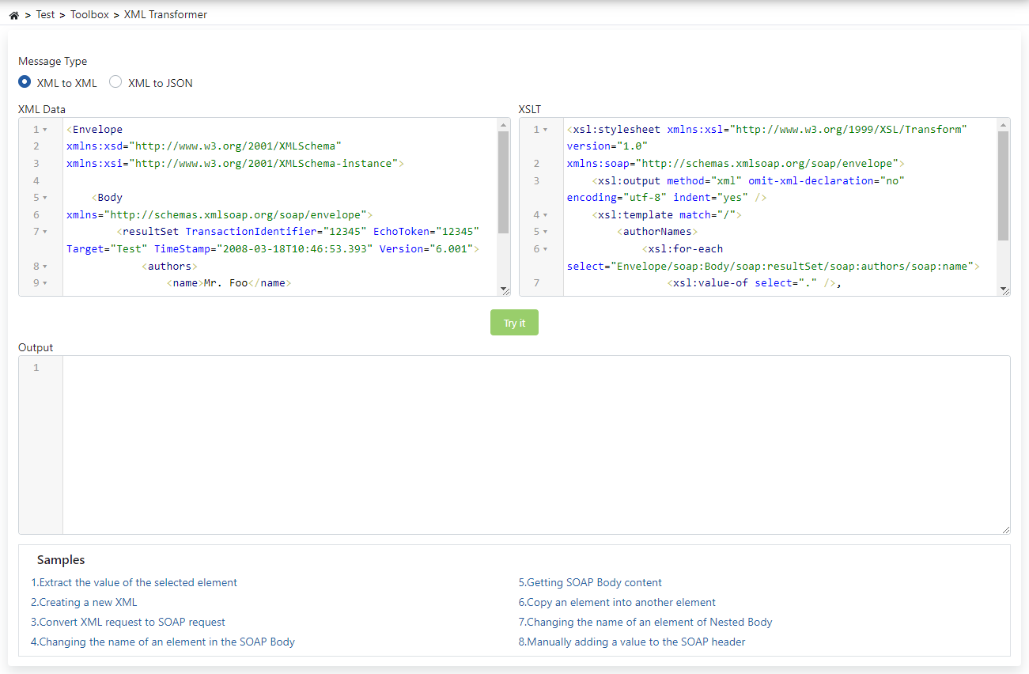Collapse the xsl:template fold in the XSLT editor

point(545,214)
